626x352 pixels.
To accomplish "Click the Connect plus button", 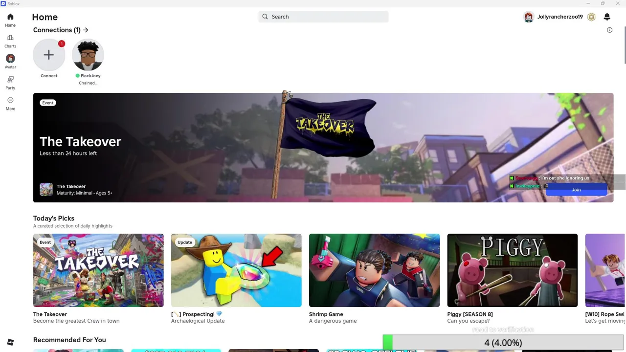I will [x=49, y=55].
